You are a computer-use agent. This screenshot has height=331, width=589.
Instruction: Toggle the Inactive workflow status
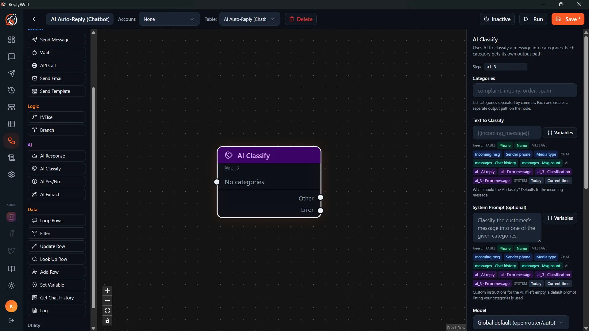coord(497,19)
